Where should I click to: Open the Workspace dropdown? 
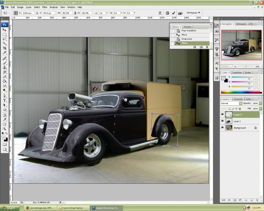[x=193, y=13]
